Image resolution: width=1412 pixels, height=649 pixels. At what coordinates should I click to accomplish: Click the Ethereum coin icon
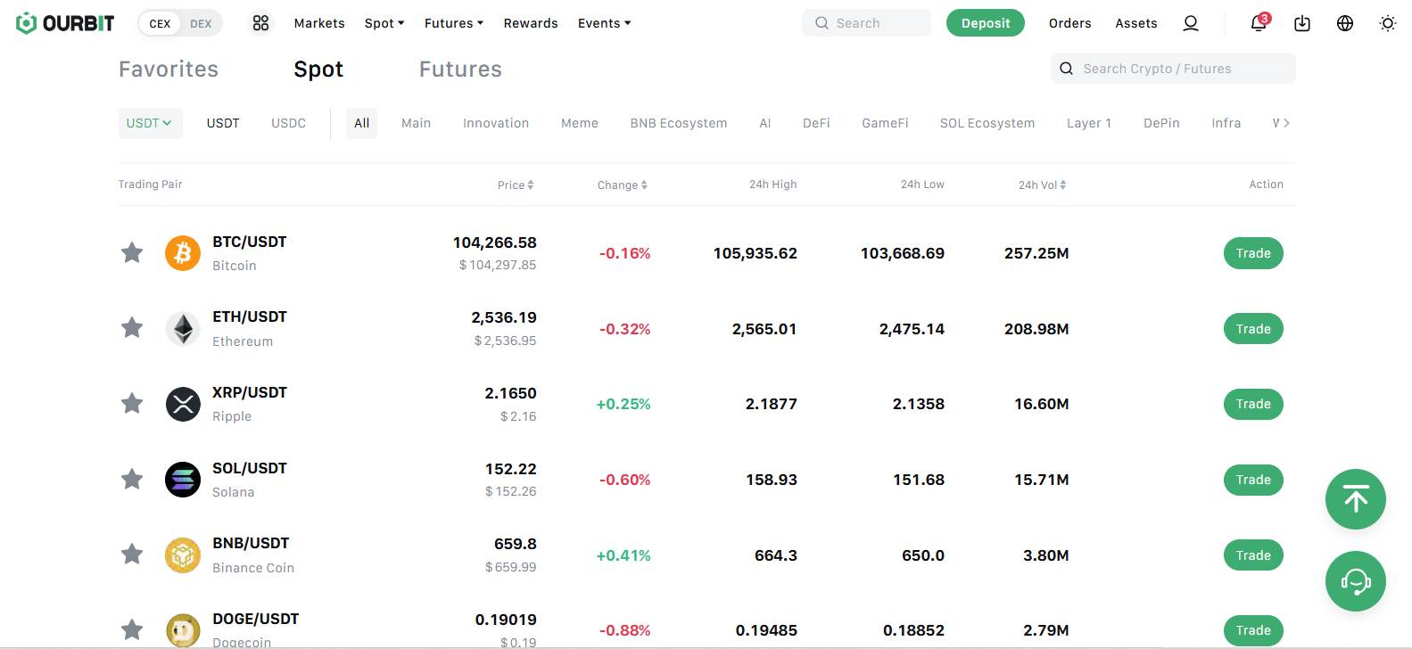(183, 329)
